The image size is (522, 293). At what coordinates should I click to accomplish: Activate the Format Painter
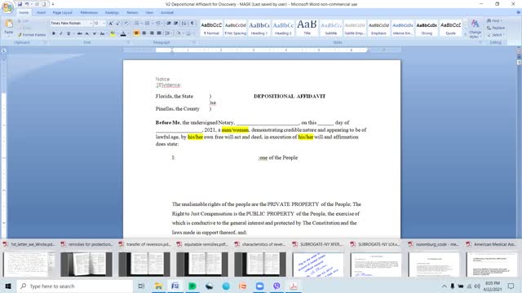[x=32, y=34]
